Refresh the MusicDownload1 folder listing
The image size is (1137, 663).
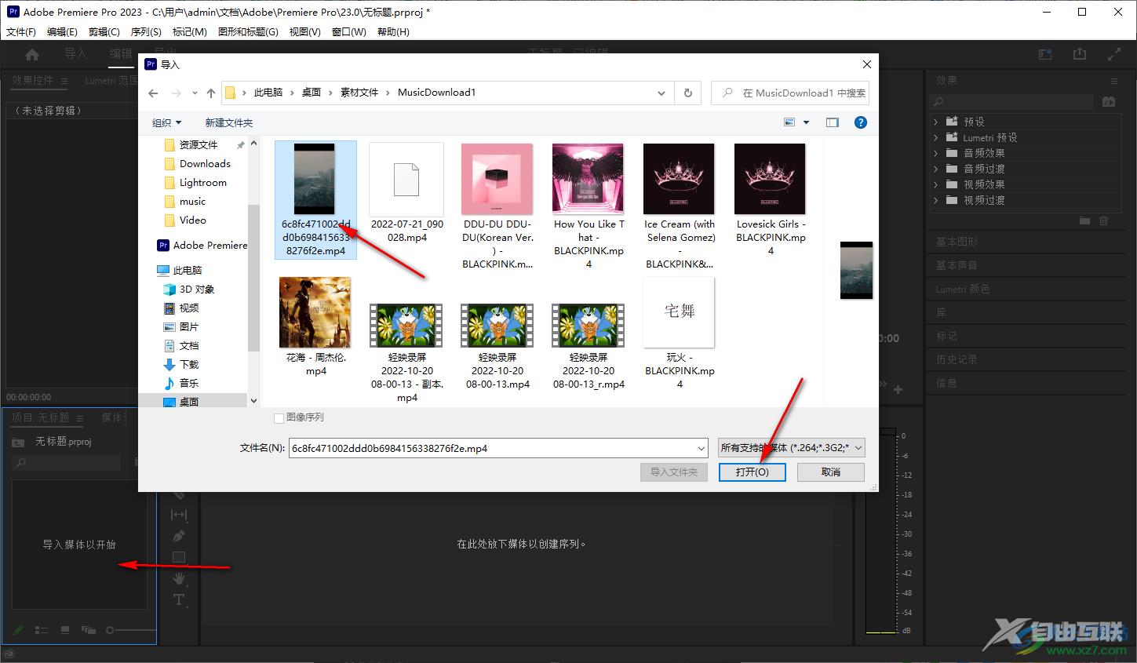click(x=687, y=93)
